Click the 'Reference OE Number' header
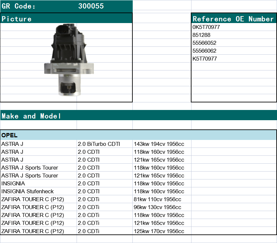 [233, 19]
